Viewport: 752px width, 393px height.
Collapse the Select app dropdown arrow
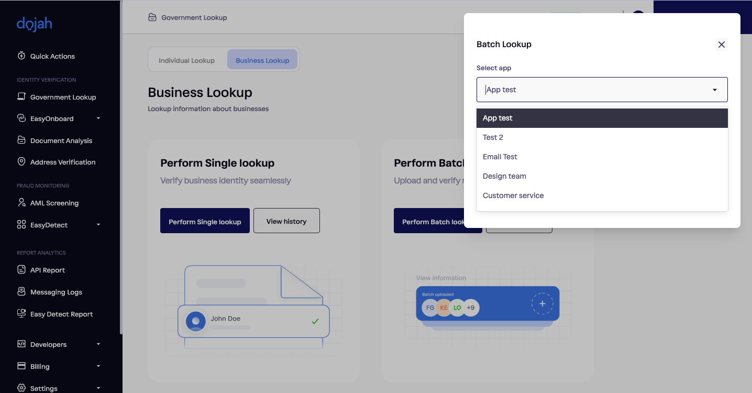pos(714,90)
